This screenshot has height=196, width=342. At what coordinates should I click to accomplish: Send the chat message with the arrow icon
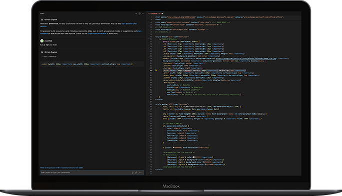click(x=140, y=173)
